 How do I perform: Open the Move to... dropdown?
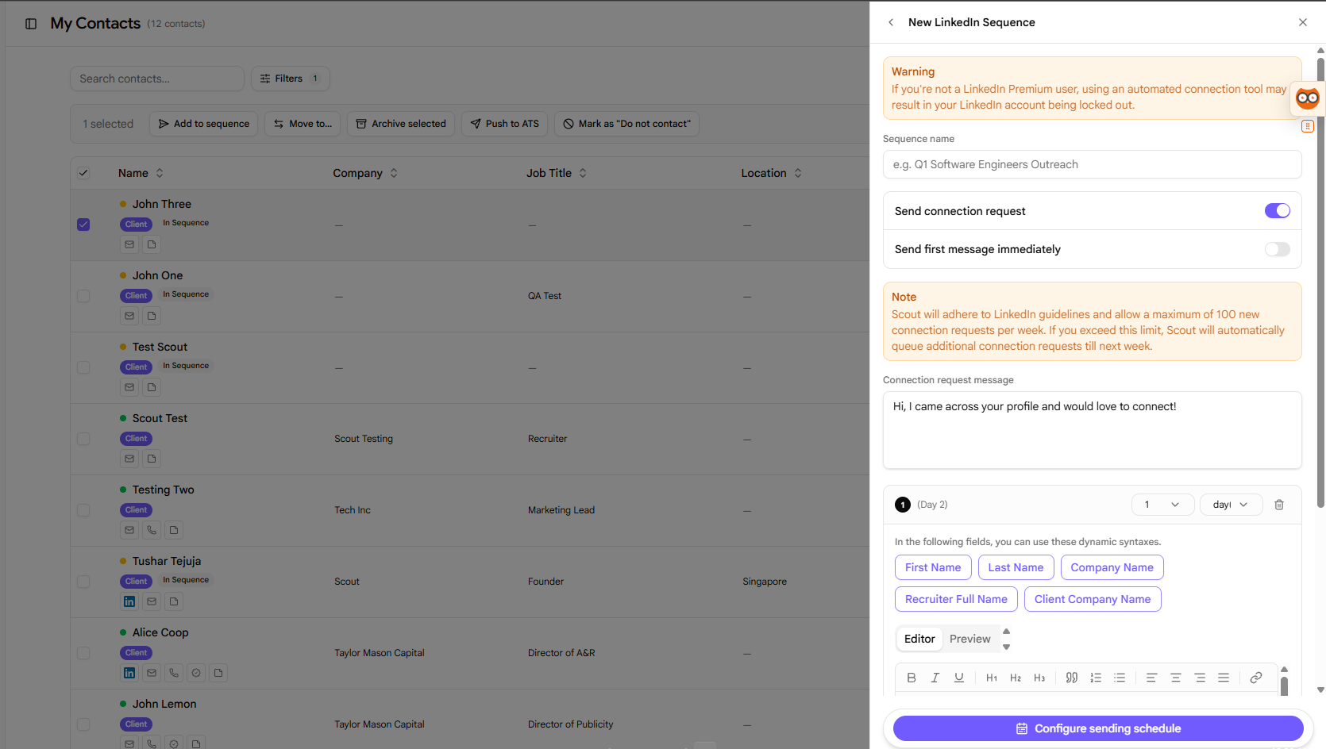tap(303, 124)
